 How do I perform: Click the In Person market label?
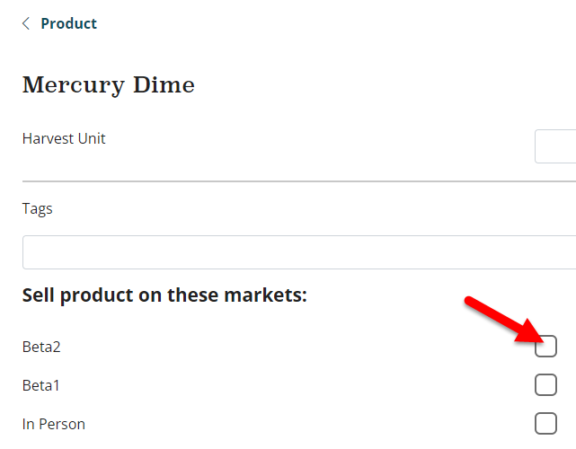[54, 425]
